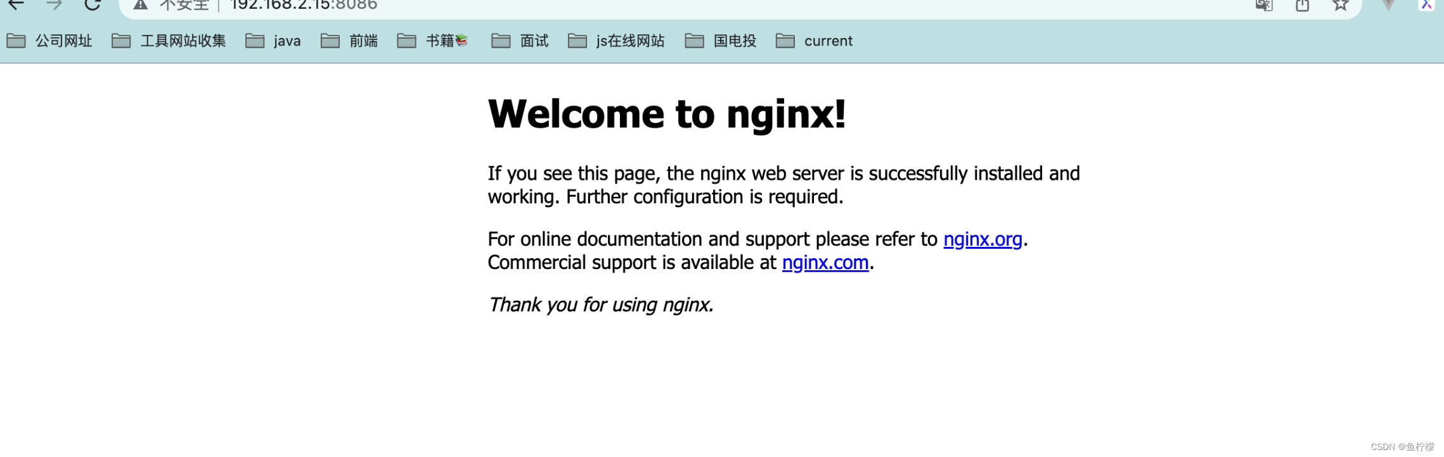Open the js在线网站 bookmark folder
This screenshot has height=457, width=1444.
616,41
